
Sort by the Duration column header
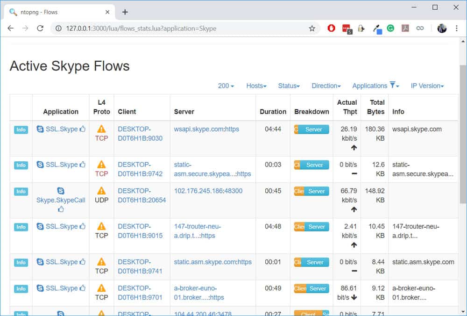point(273,112)
